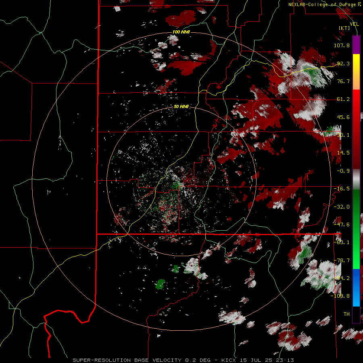Click the blue segment of the color bar
This screenshot has width=363, height=363.
[356, 288]
